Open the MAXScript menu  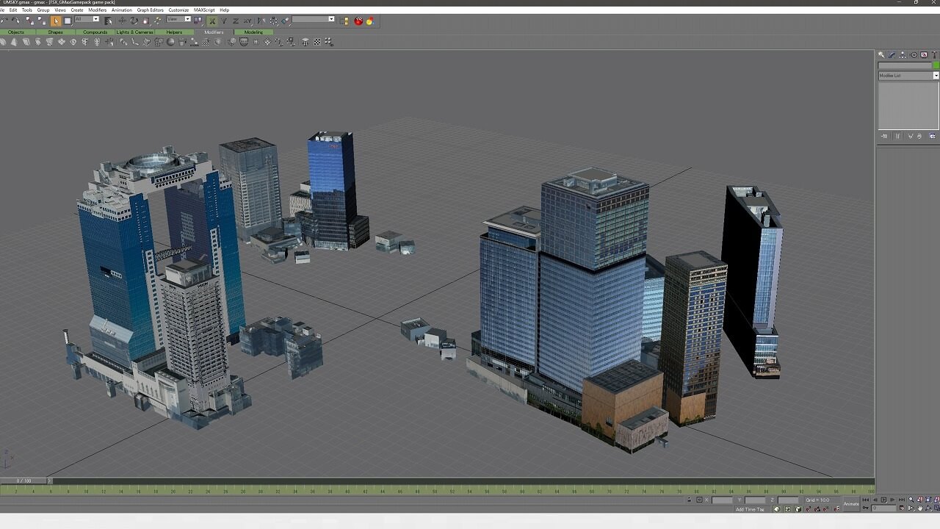[x=203, y=10]
